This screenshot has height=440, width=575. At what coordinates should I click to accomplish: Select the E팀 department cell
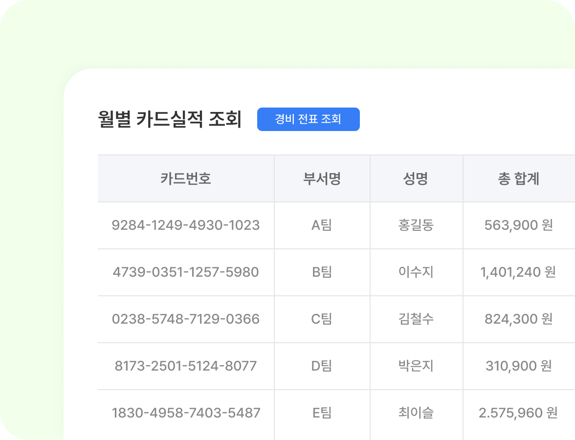[322, 413]
